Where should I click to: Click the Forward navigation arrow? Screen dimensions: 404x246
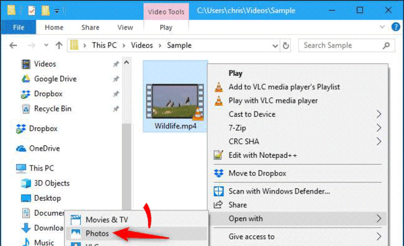(31, 46)
